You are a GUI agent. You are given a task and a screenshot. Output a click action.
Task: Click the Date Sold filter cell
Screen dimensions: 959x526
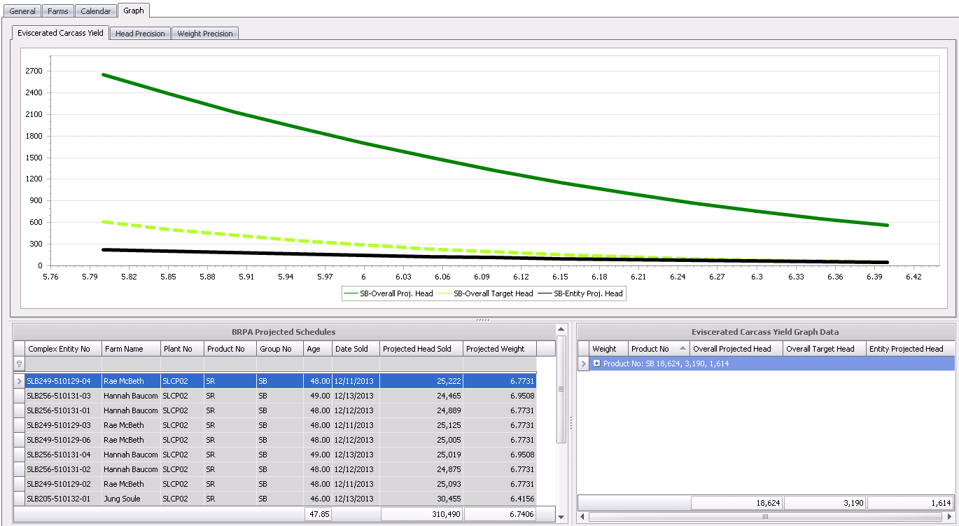coord(356,364)
